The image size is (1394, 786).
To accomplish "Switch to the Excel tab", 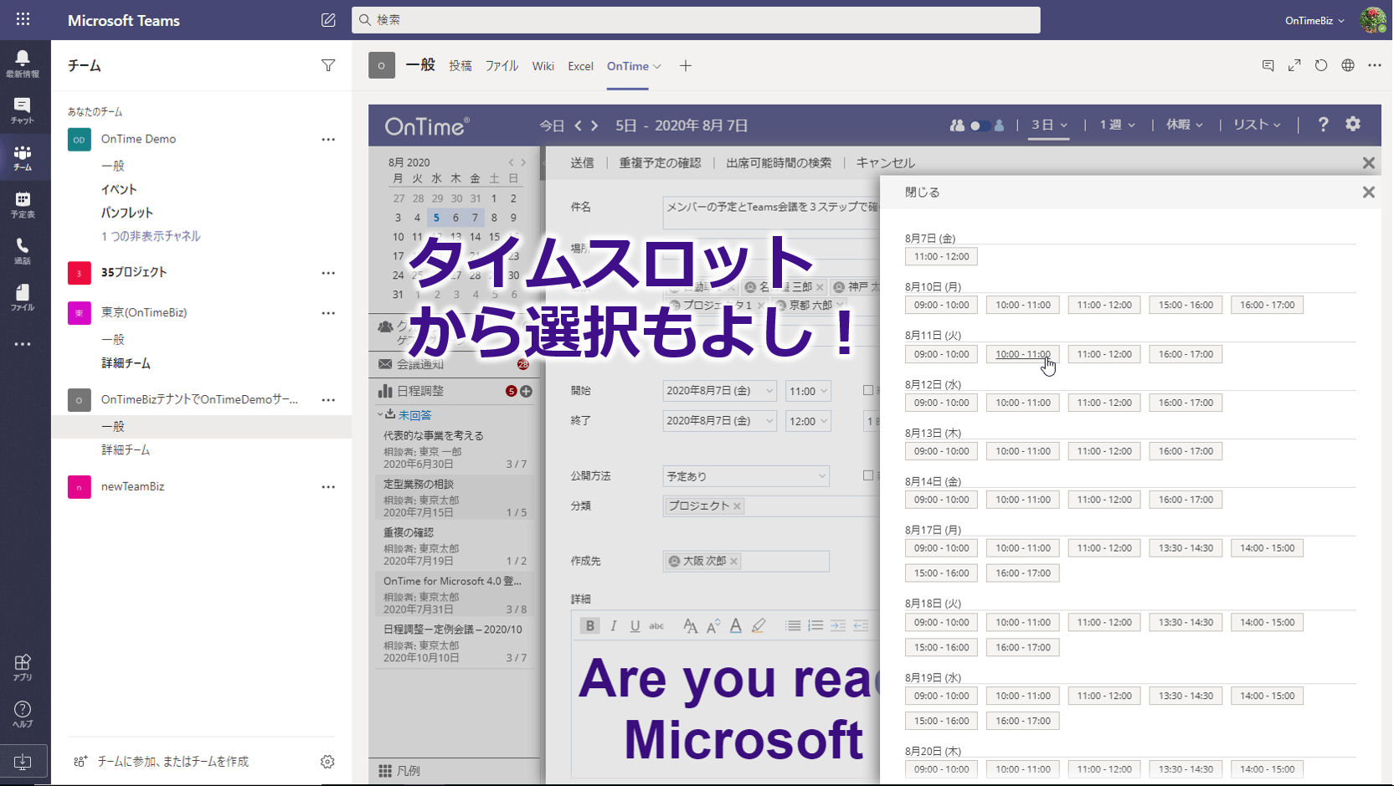I will pos(580,66).
